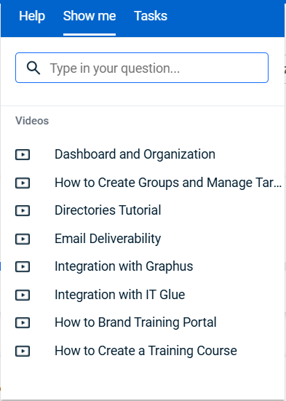The image size is (286, 401).
Task: Open How to Create a Training Course video
Action: tap(146, 351)
